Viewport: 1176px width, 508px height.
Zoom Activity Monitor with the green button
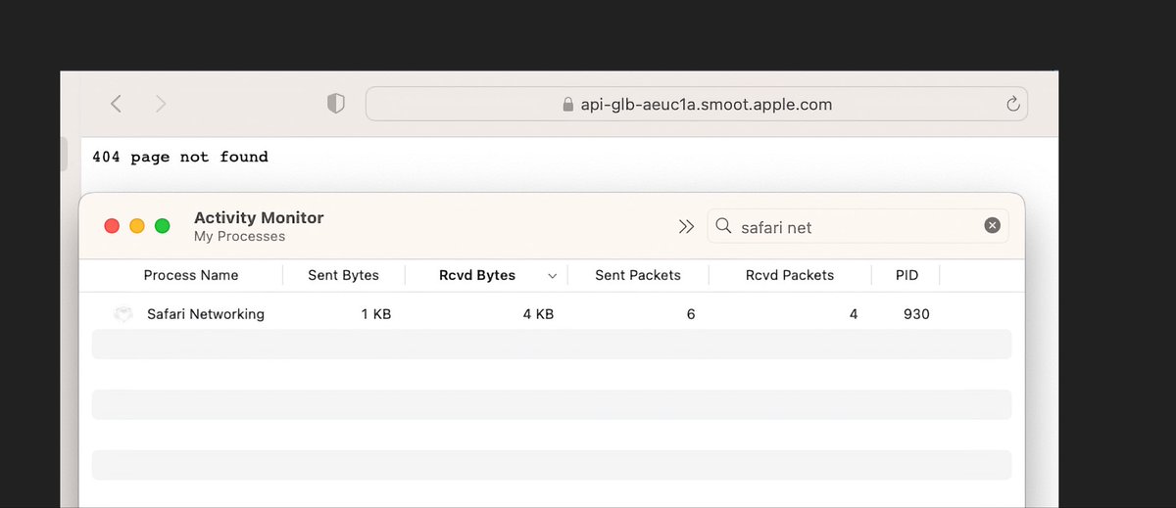(x=163, y=226)
